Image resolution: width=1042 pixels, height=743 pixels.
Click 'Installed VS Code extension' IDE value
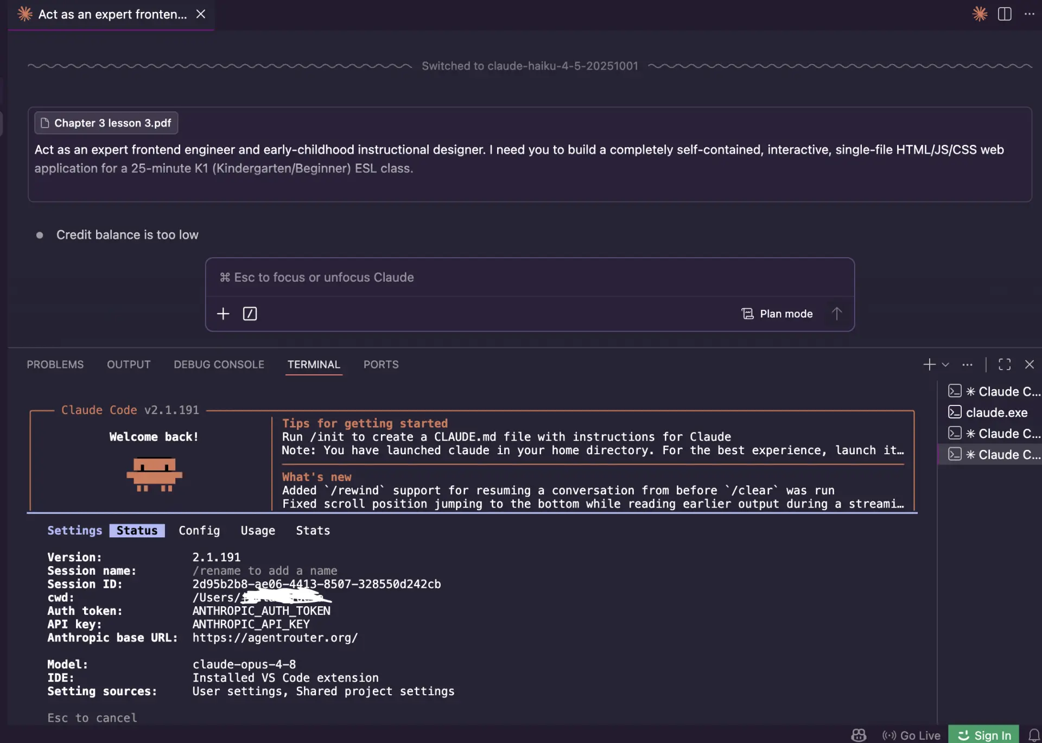285,678
